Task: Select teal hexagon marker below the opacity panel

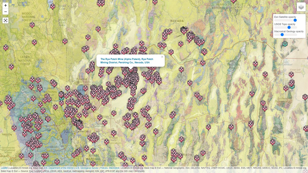Action: coord(285,44)
